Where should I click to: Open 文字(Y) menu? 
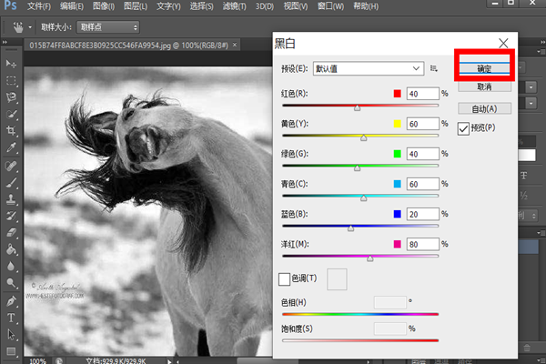point(168,6)
